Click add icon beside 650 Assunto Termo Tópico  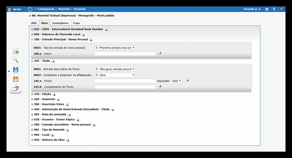tap(77, 120)
